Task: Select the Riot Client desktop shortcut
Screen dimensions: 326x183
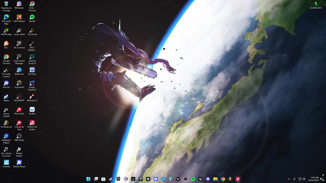Action: [x=19, y=111]
